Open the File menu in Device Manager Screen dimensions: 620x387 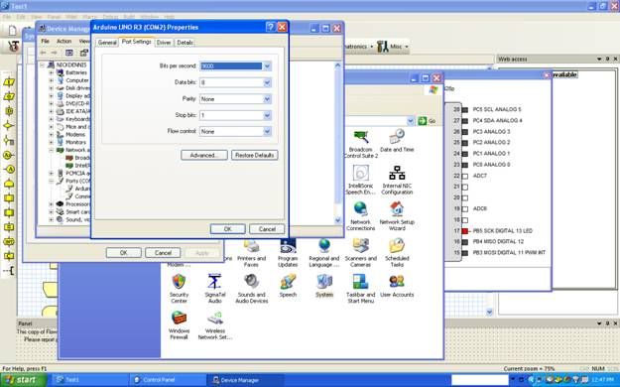pyautogui.click(x=46, y=41)
